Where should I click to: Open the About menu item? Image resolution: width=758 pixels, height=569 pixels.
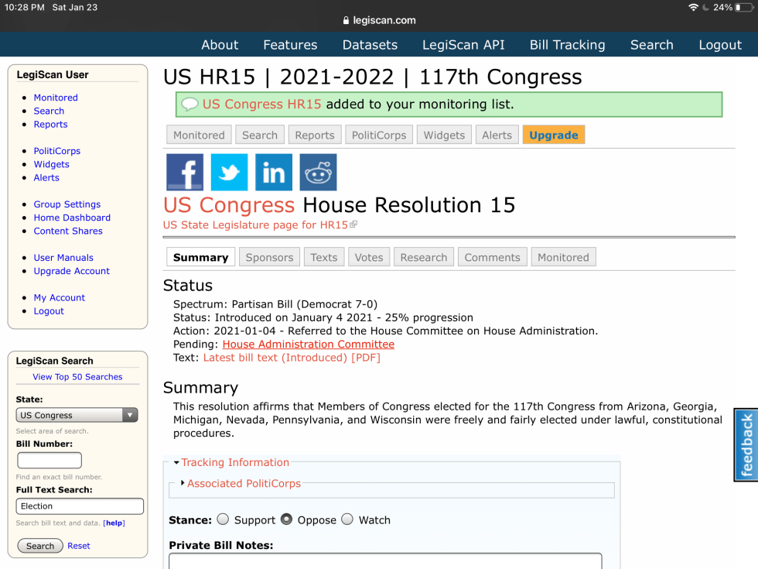220,45
